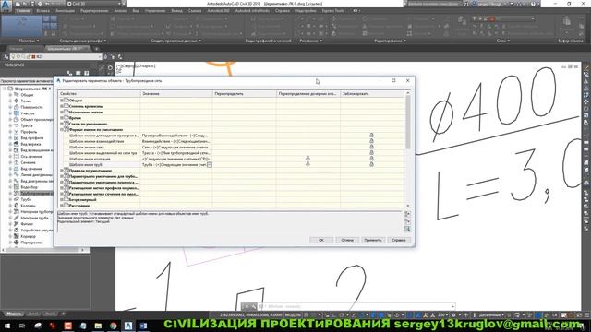591x332 pixels.
Task: Open Word from the taskbar
Action: 143,326
